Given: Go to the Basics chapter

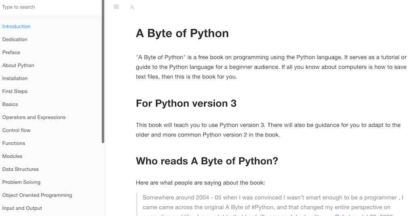Looking at the screenshot, I should click(10, 104).
